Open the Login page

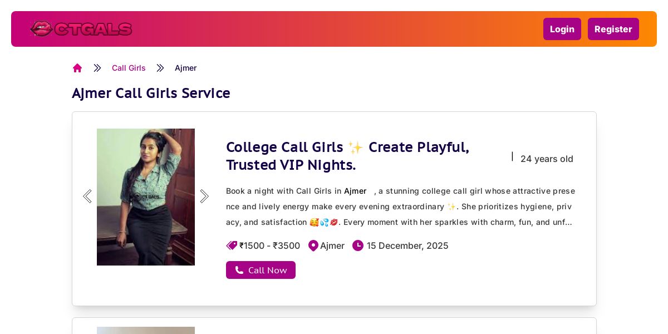(x=562, y=29)
